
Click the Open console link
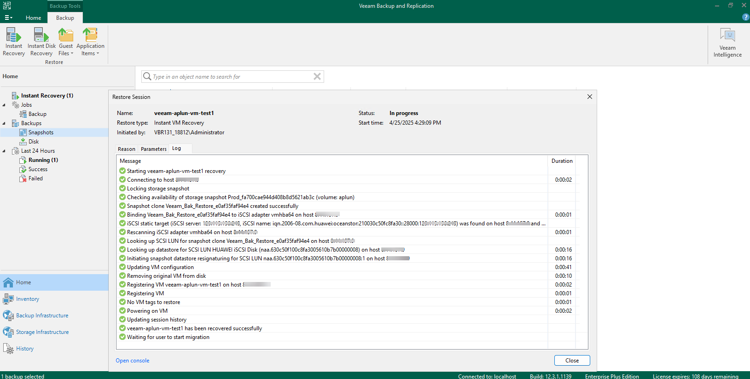click(x=133, y=361)
